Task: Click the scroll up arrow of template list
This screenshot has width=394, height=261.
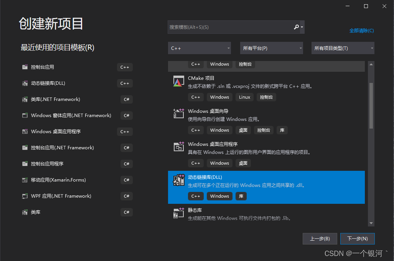Action: coord(371,64)
